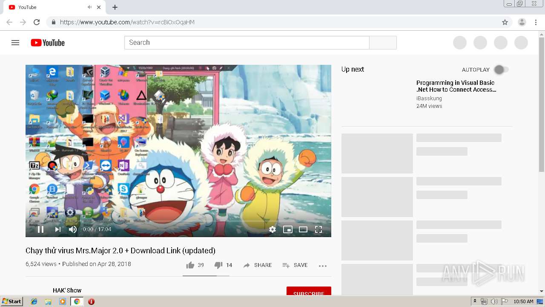Open the network tray icon
Screen dimensions: 545x307
pyautogui.click(x=484, y=301)
